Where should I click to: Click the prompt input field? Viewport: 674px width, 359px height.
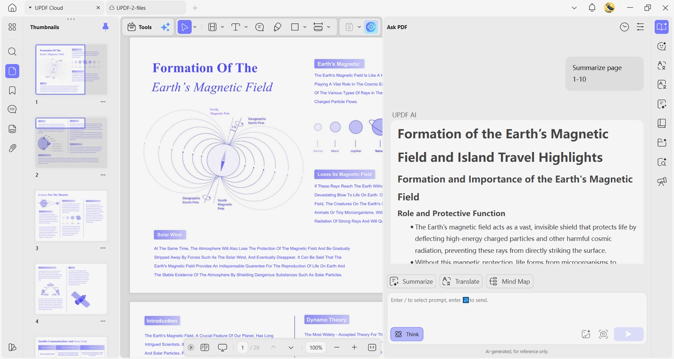[x=517, y=310]
